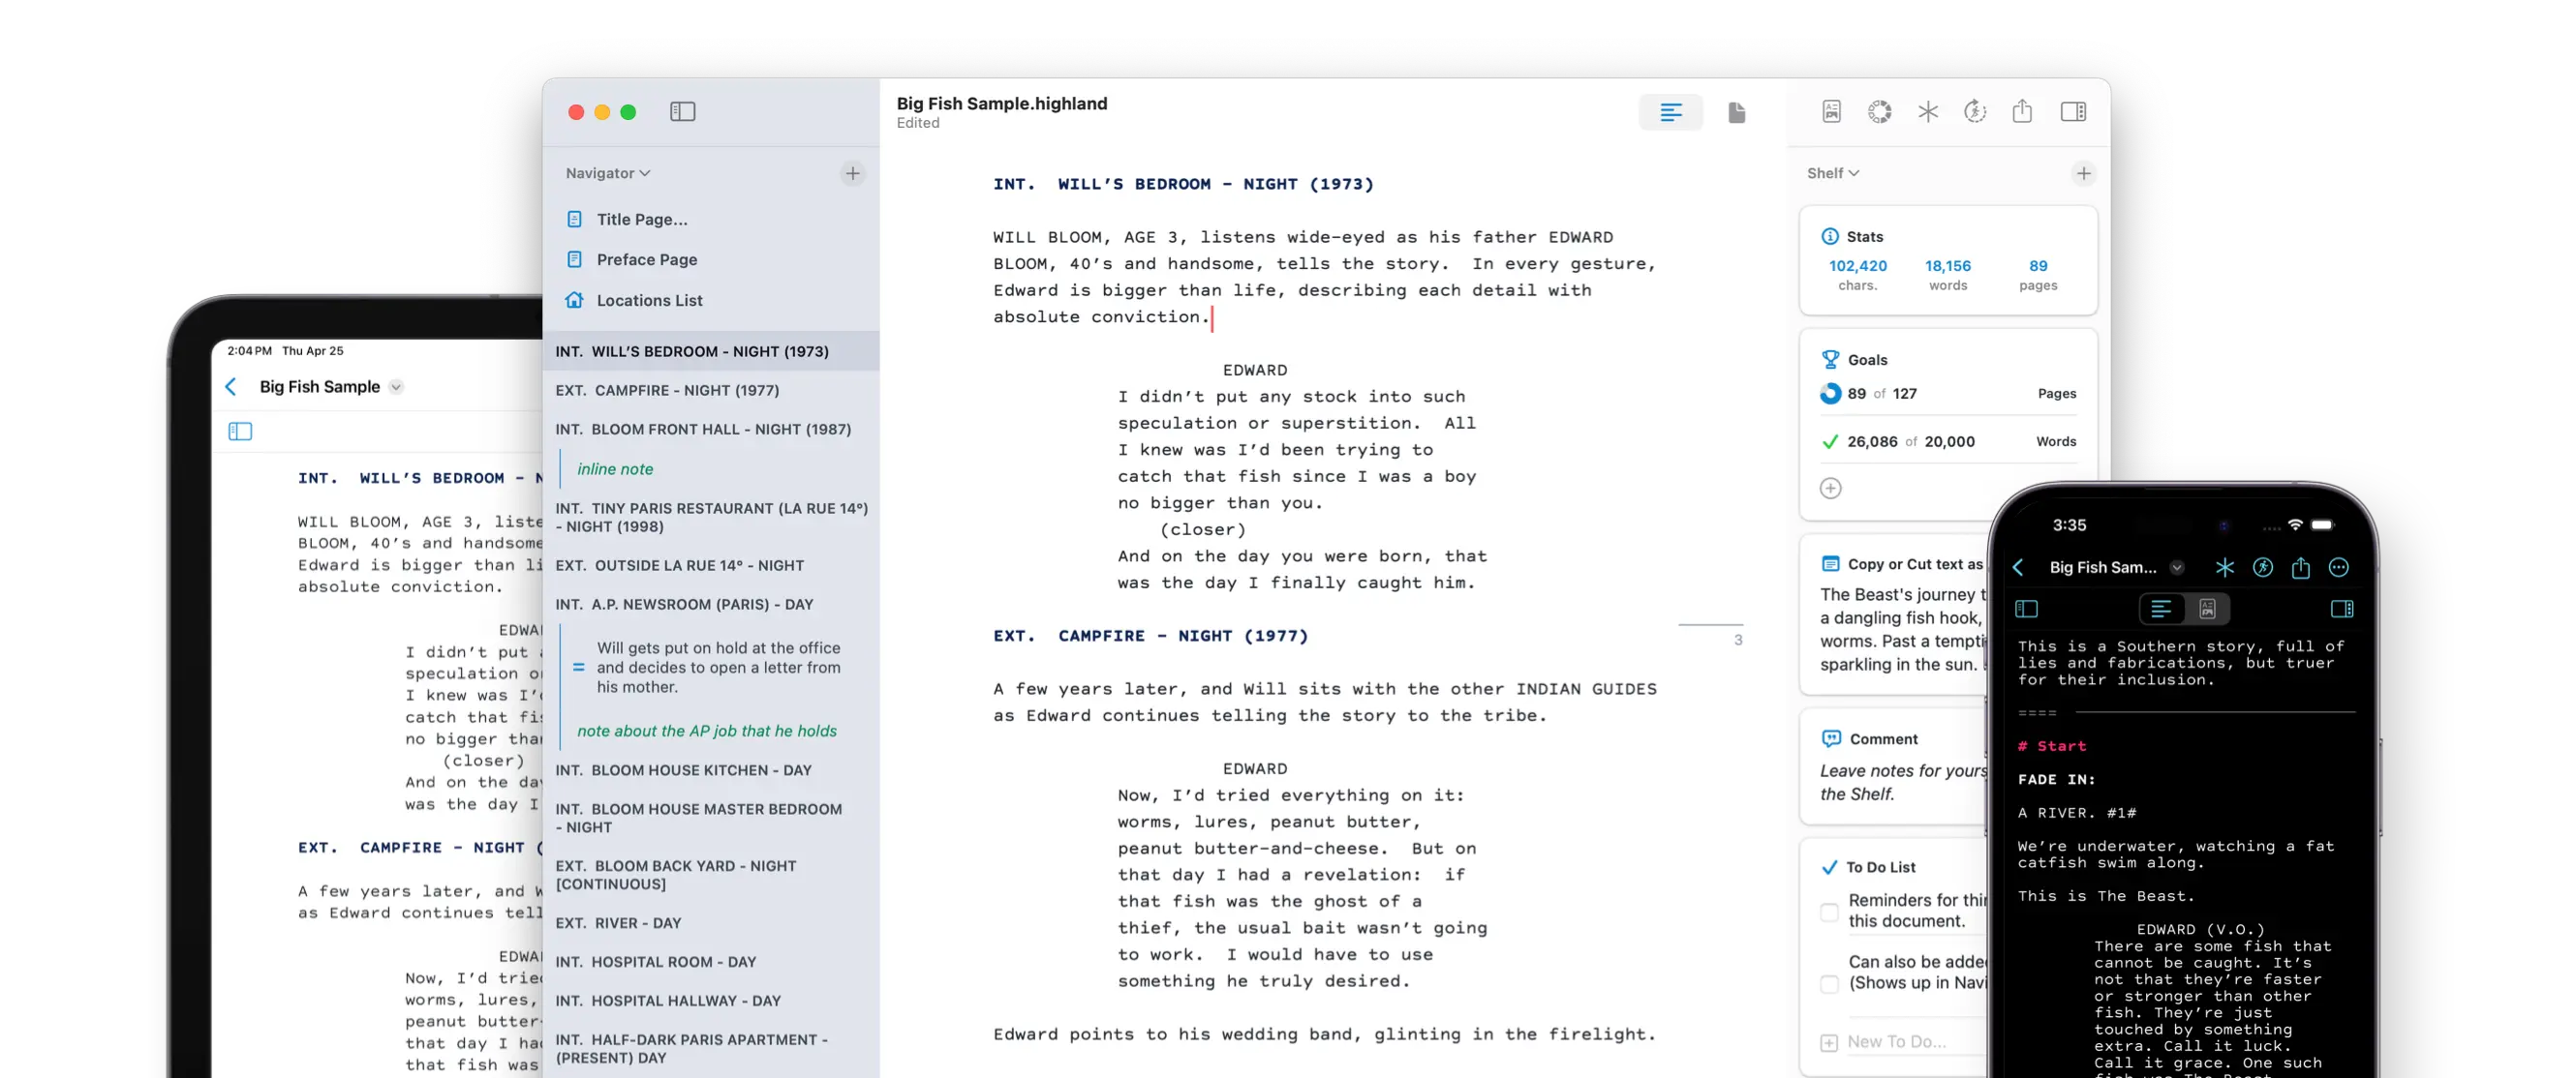Select scene INT. TINY PARIS RESTAURANT in Navigator
Image resolution: width=2576 pixels, height=1078 pixels.
point(711,518)
